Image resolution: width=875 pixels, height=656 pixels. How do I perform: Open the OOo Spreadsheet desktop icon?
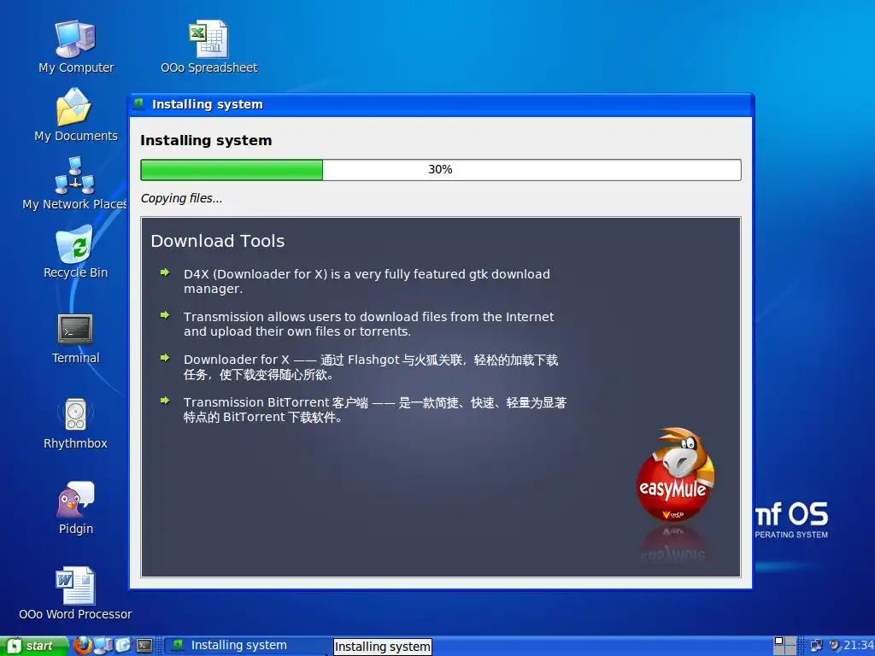tap(208, 47)
